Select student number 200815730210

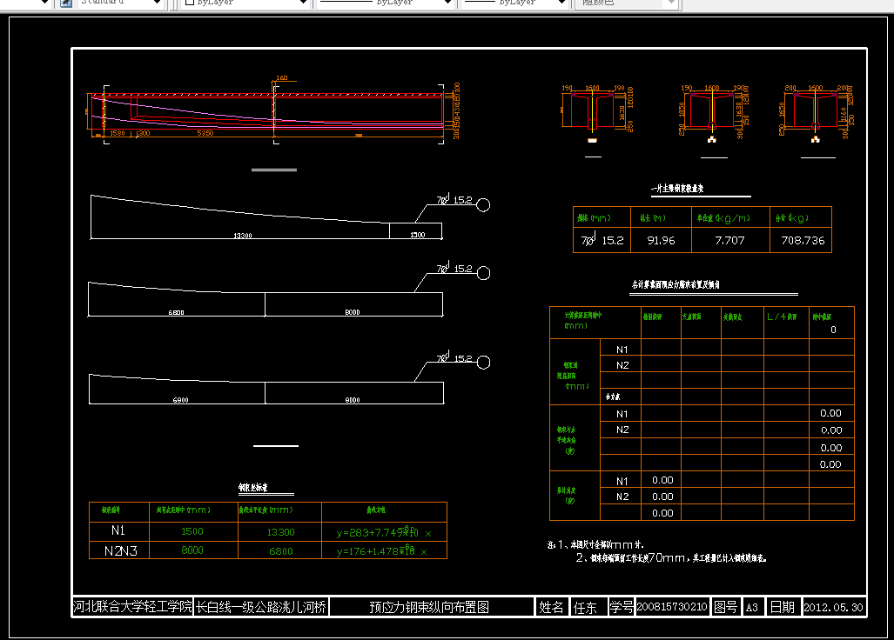[672, 607]
